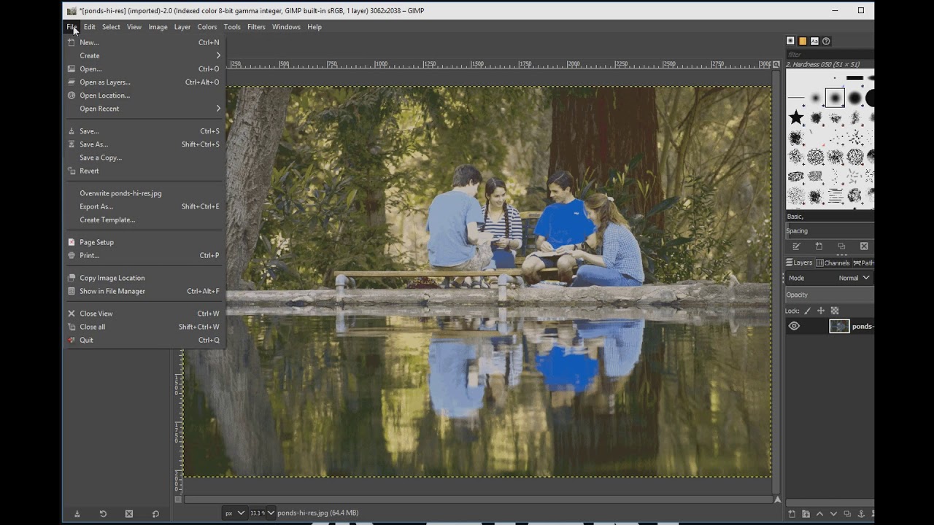Open the Patterns tab icon
This screenshot has height=525, width=934.
coord(803,41)
